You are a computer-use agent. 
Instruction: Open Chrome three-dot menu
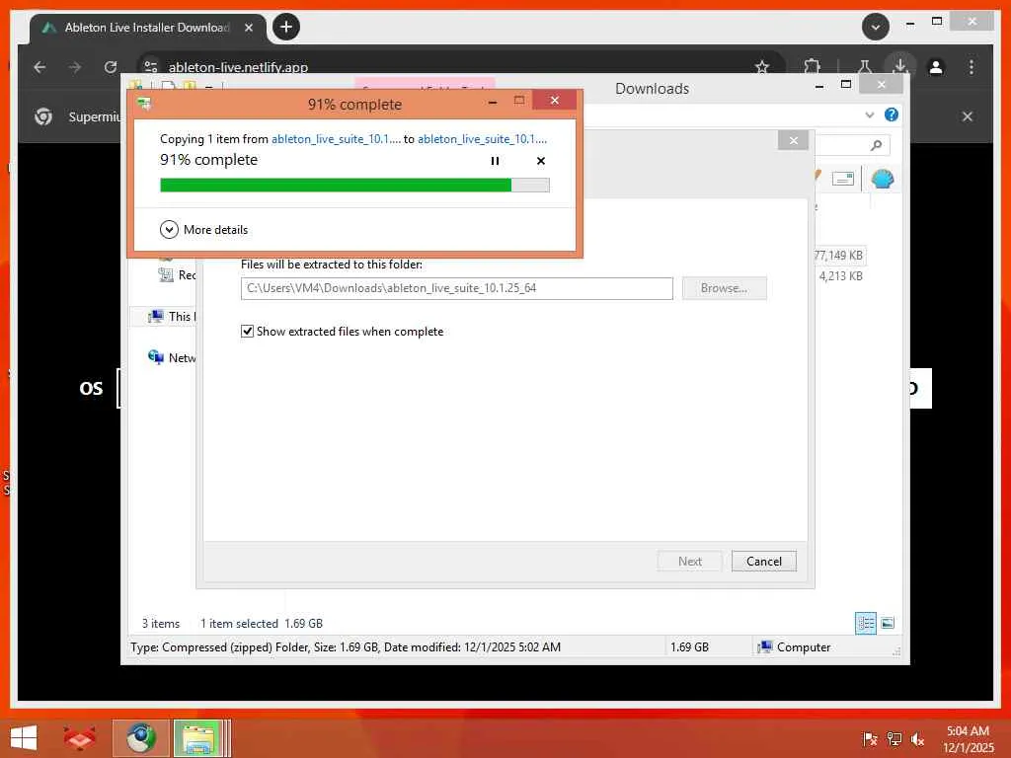(x=972, y=67)
